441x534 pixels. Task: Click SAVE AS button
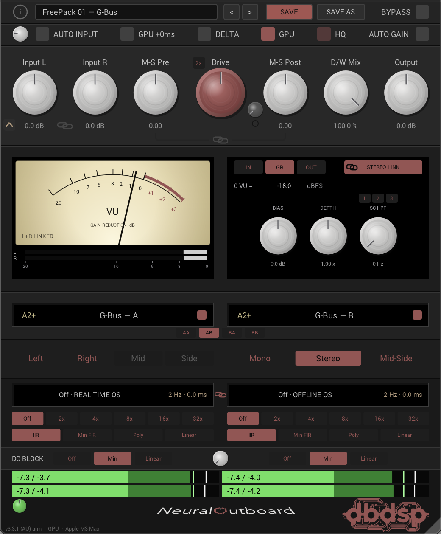[341, 12]
